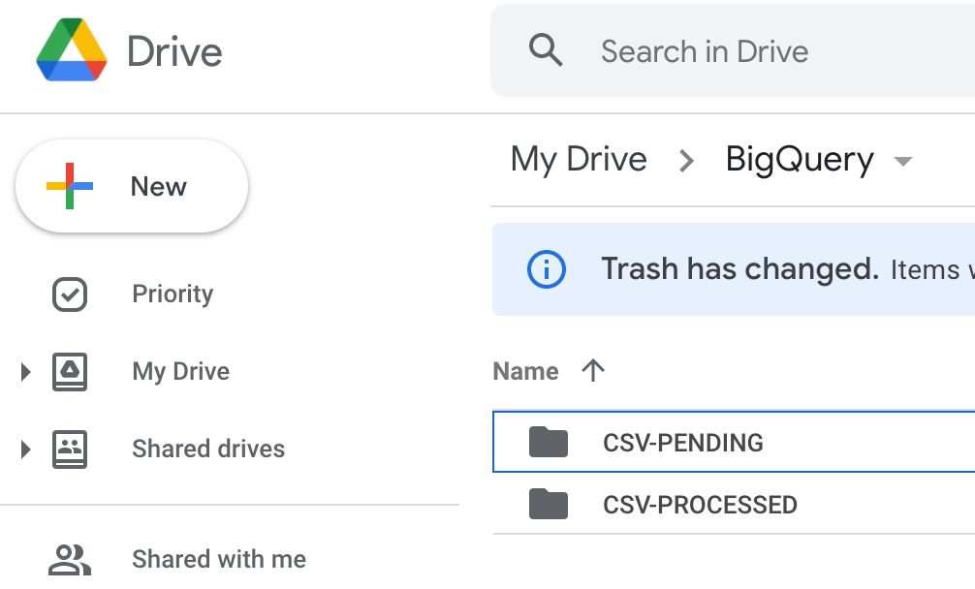Click the Shared drives sidebar icon

tap(69, 449)
